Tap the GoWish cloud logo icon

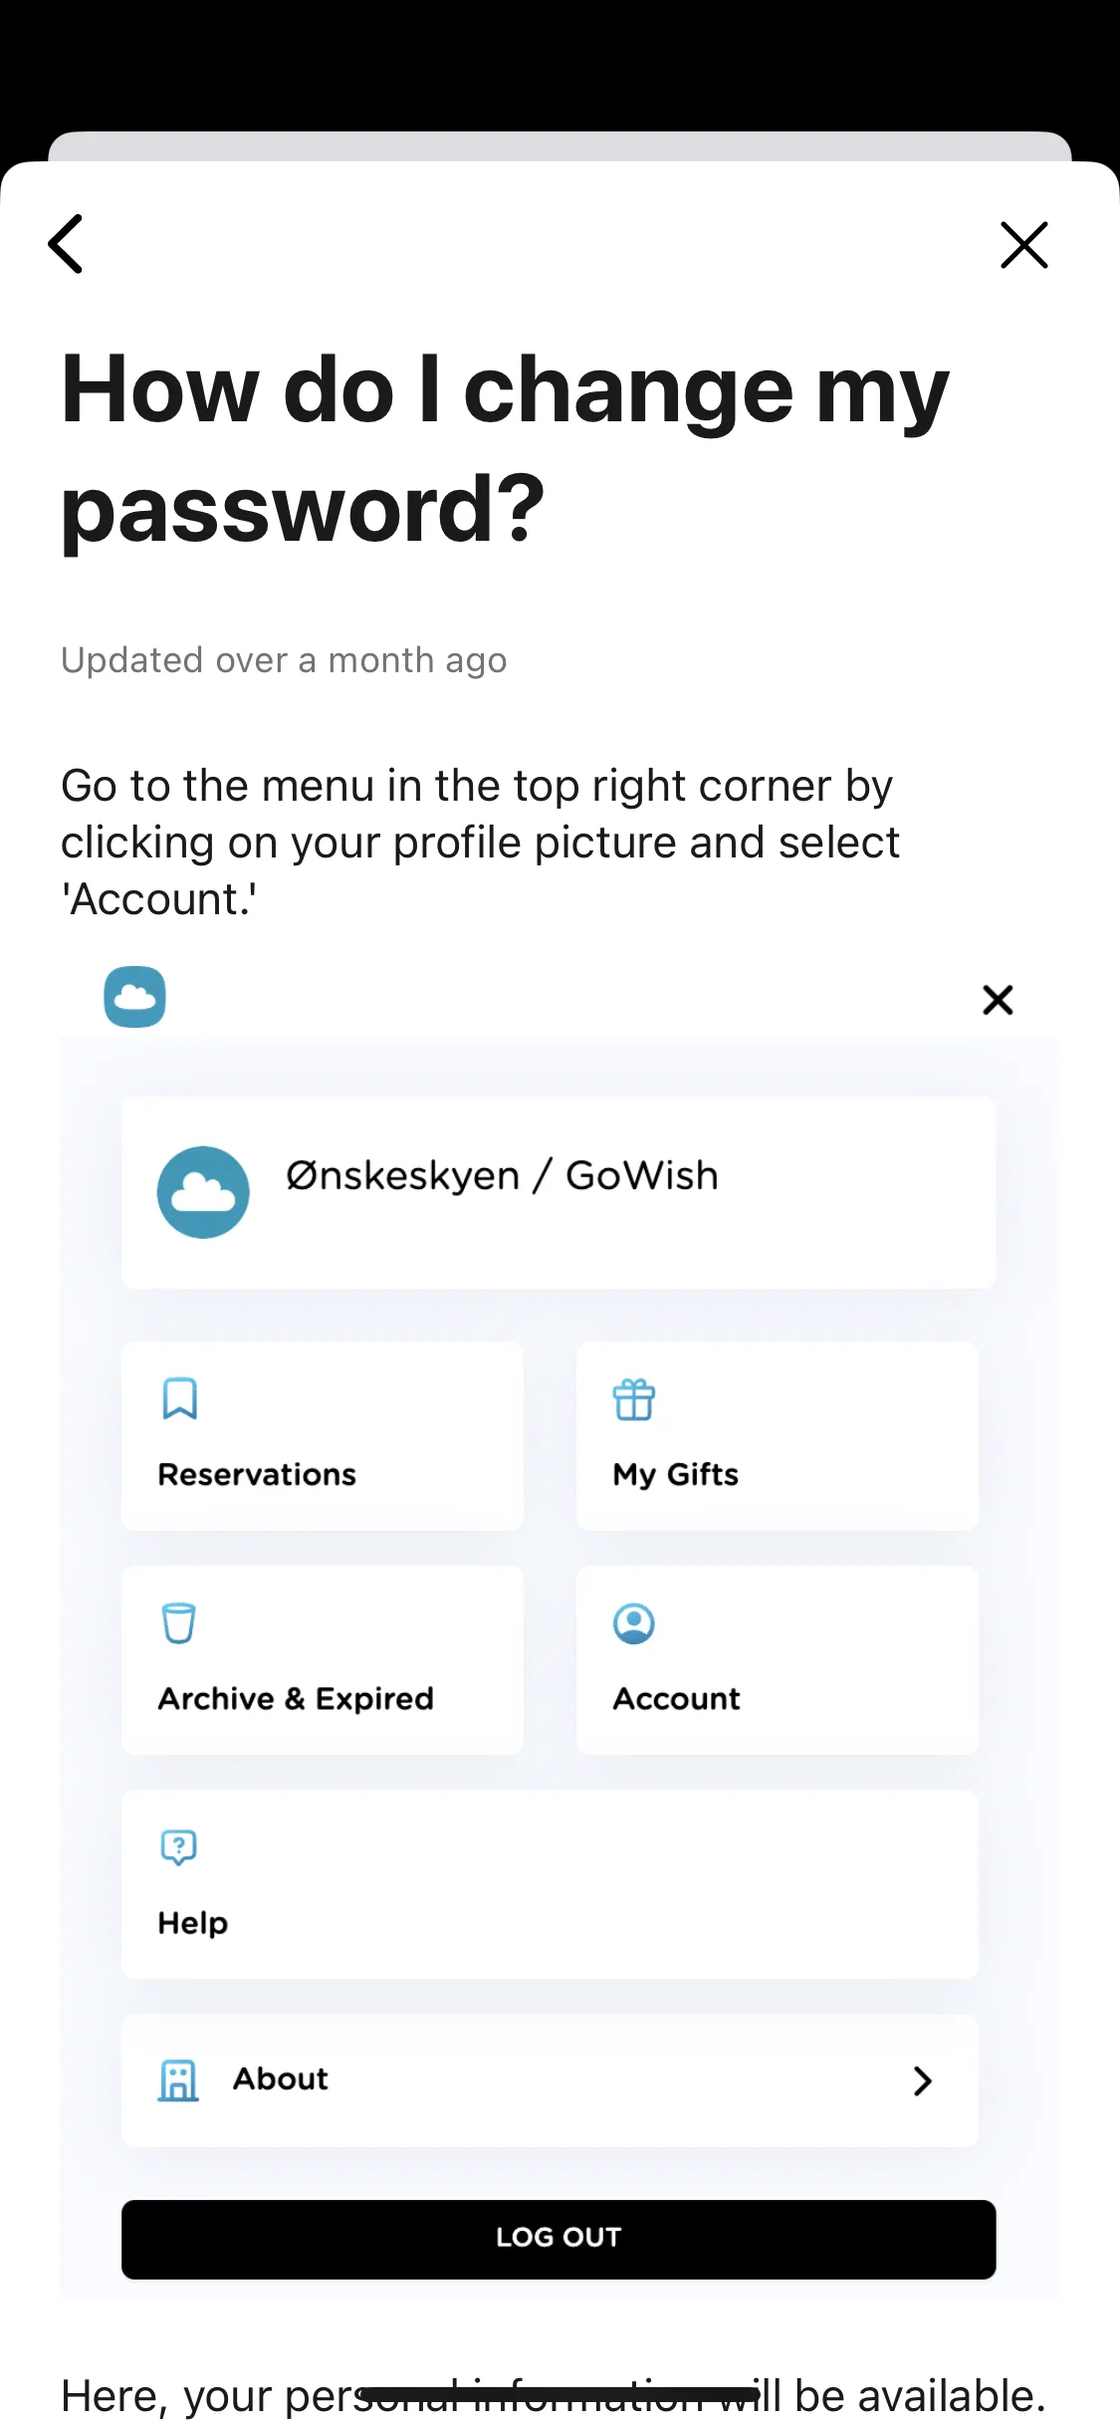135,996
